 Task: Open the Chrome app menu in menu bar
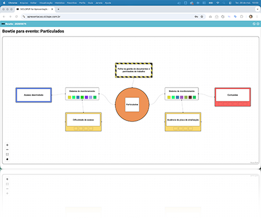(x=13, y=3)
